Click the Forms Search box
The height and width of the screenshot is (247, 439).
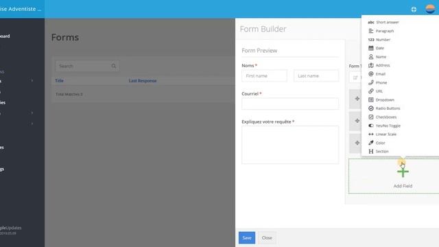pos(87,66)
